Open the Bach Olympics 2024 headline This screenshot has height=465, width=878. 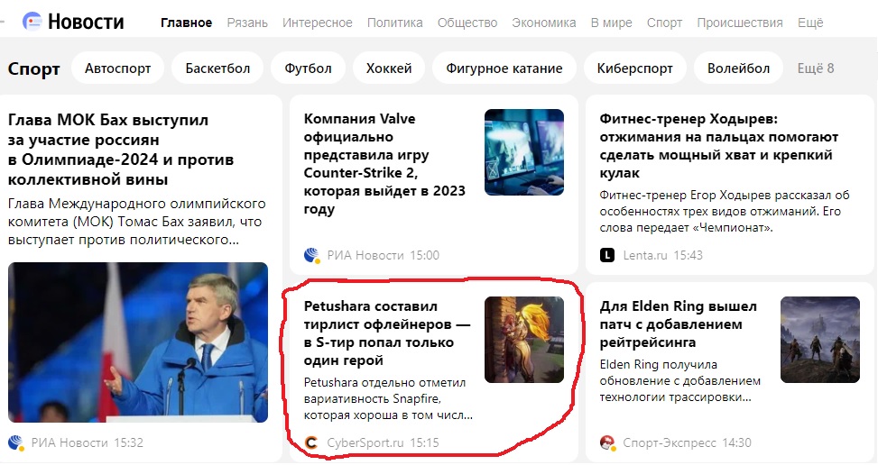tap(121, 150)
